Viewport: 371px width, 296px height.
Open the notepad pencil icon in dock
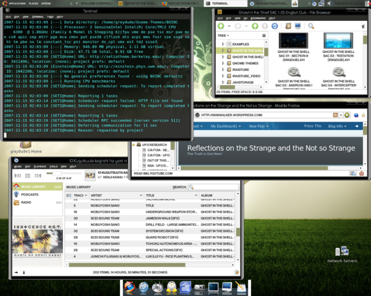[241, 287]
